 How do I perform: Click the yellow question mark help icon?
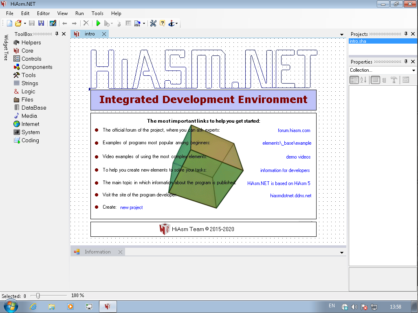click(x=162, y=24)
